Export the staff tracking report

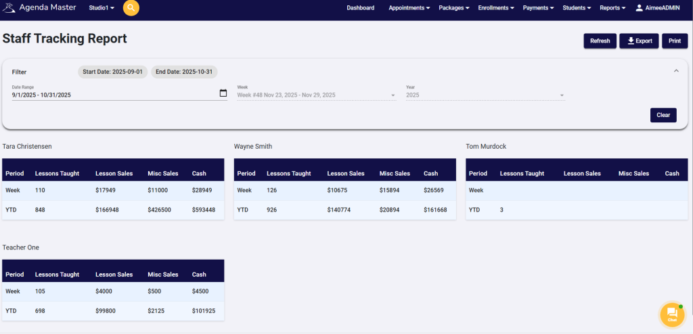[639, 41]
